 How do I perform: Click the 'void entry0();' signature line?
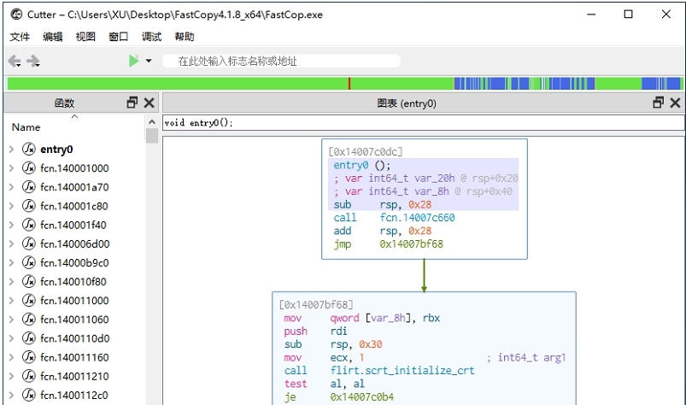pos(199,123)
